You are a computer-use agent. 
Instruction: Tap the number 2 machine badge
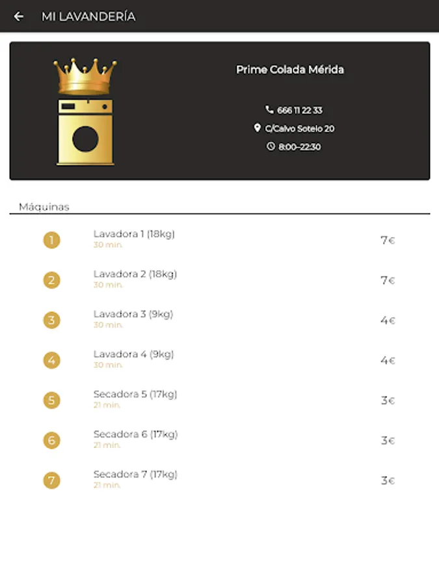click(52, 281)
